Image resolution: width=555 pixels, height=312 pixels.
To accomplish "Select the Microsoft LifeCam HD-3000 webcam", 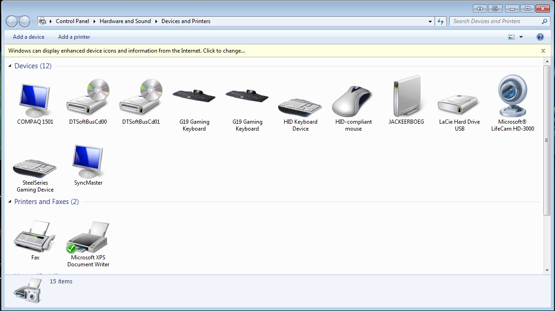I will [x=513, y=103].
